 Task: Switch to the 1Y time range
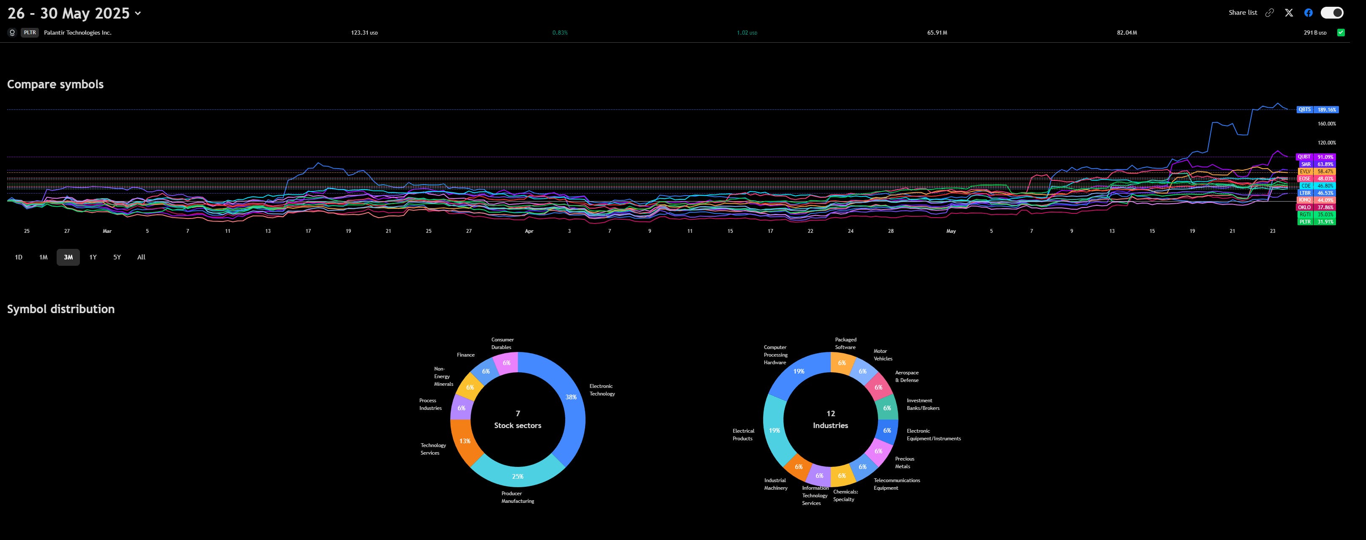pyautogui.click(x=93, y=258)
